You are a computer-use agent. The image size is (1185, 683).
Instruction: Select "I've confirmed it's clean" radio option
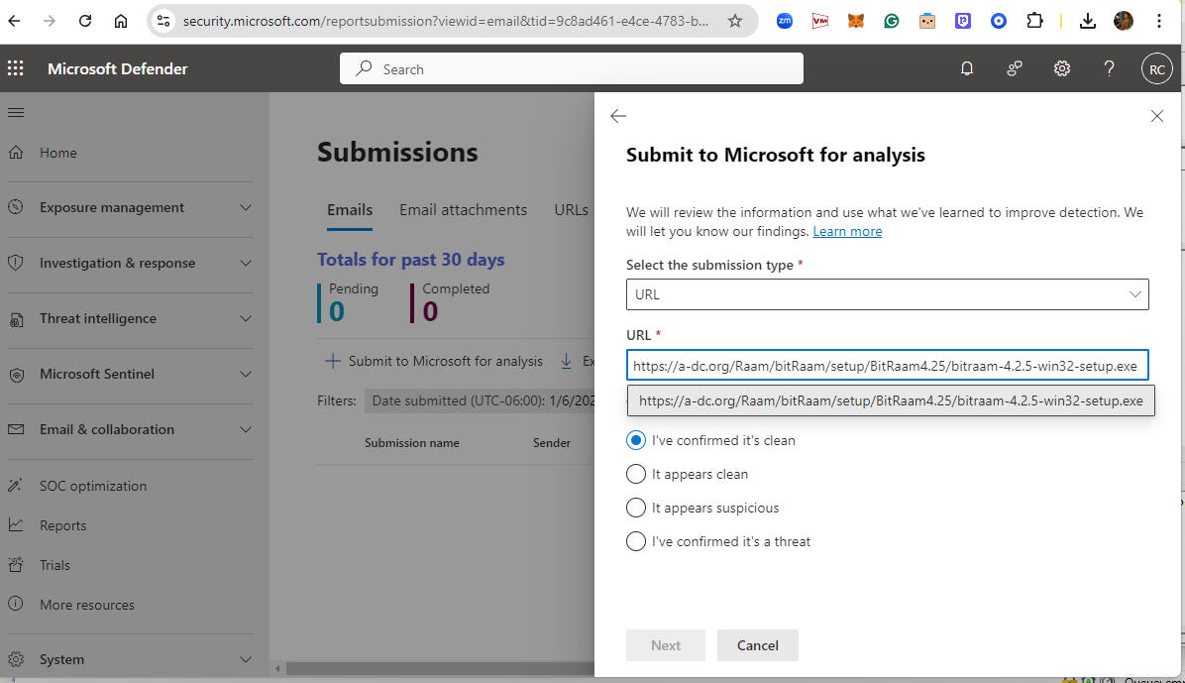click(x=635, y=440)
